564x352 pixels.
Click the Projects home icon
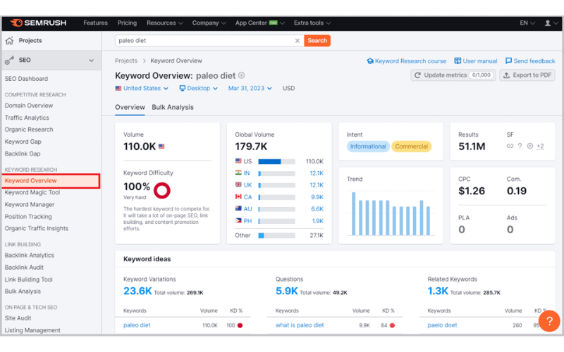pos(10,41)
